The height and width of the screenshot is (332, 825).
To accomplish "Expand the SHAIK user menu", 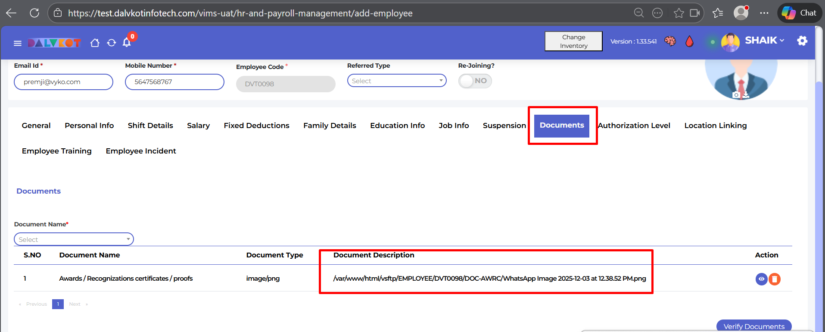I will tap(764, 41).
